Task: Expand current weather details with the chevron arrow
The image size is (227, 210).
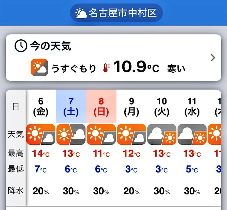Action: point(213,57)
